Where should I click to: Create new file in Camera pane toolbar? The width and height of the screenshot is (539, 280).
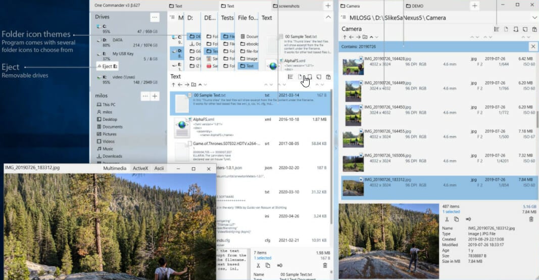pyautogui.click(x=506, y=29)
